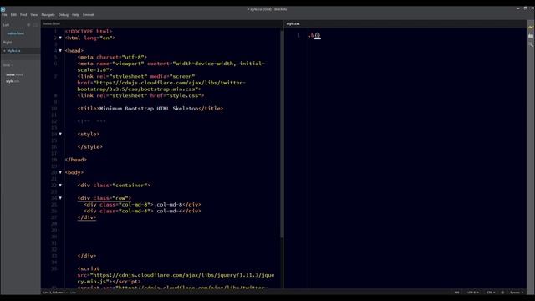Open the Extension Manager icon in right toolbar
The height and width of the screenshot is (301, 535).
point(531,35)
